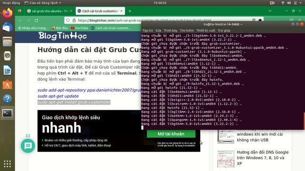The height and width of the screenshot is (171, 305).
Task: Click Hoạt động activities button
Action: point(11,3)
